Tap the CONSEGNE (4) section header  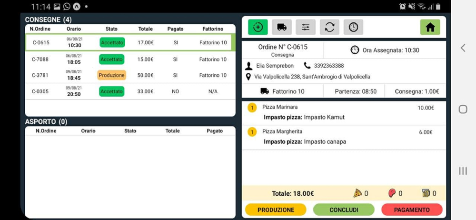pyautogui.click(x=48, y=20)
